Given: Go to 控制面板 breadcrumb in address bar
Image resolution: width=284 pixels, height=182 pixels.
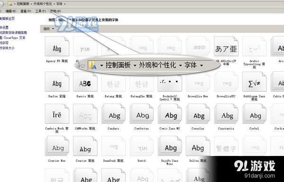Looking at the screenshot, I should tap(24, 4).
